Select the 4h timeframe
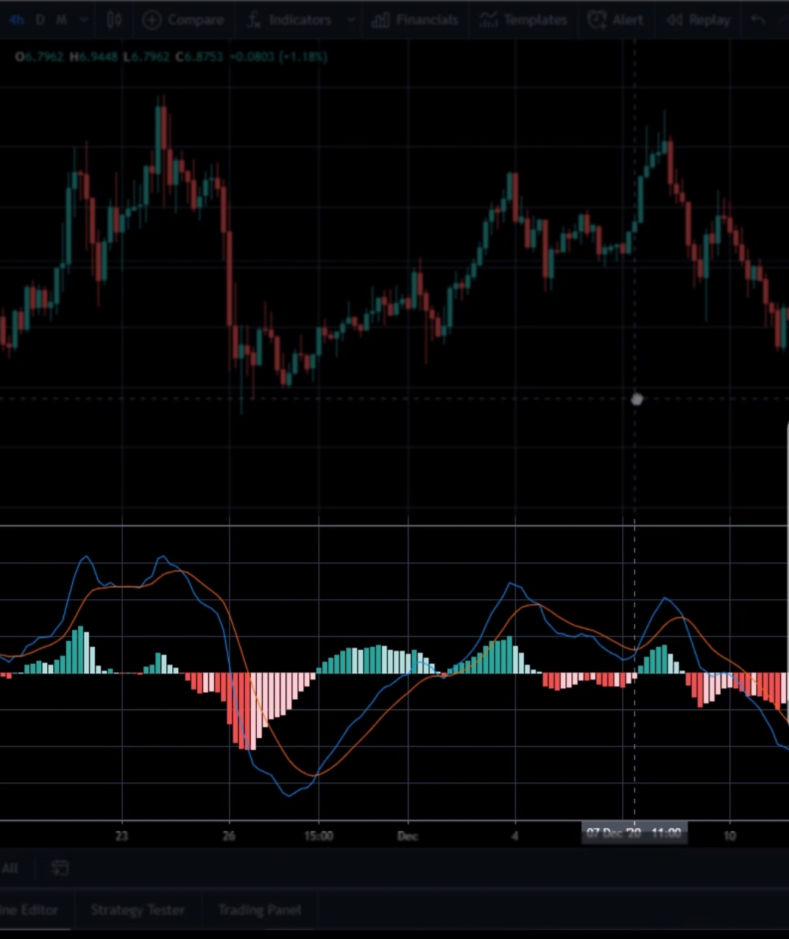 [x=16, y=20]
